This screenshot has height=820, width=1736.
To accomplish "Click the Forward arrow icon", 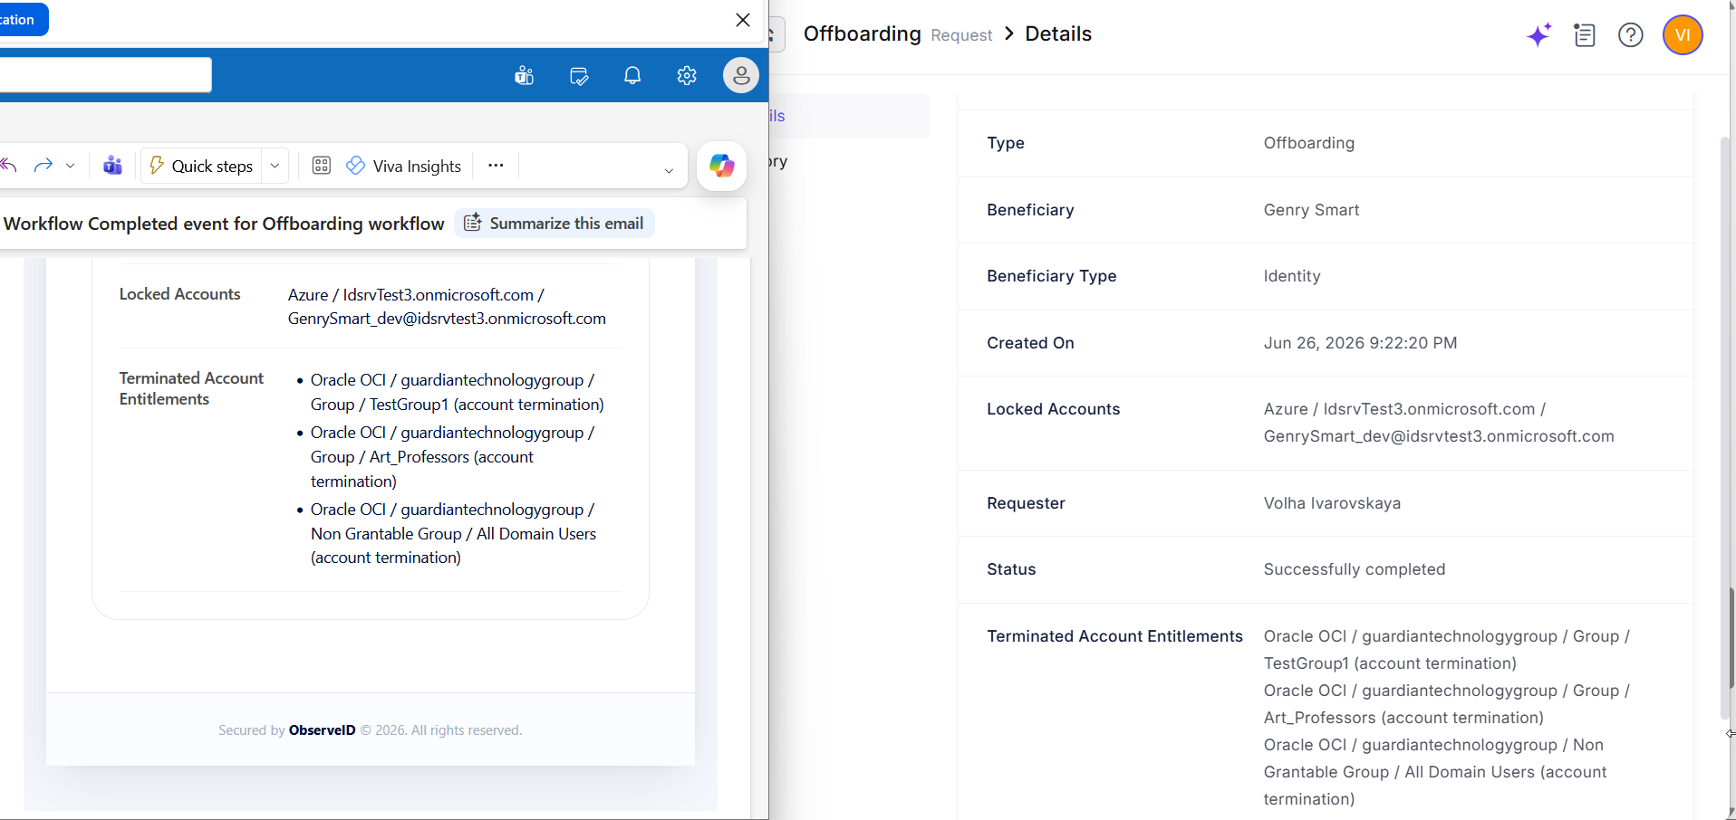I will [43, 166].
